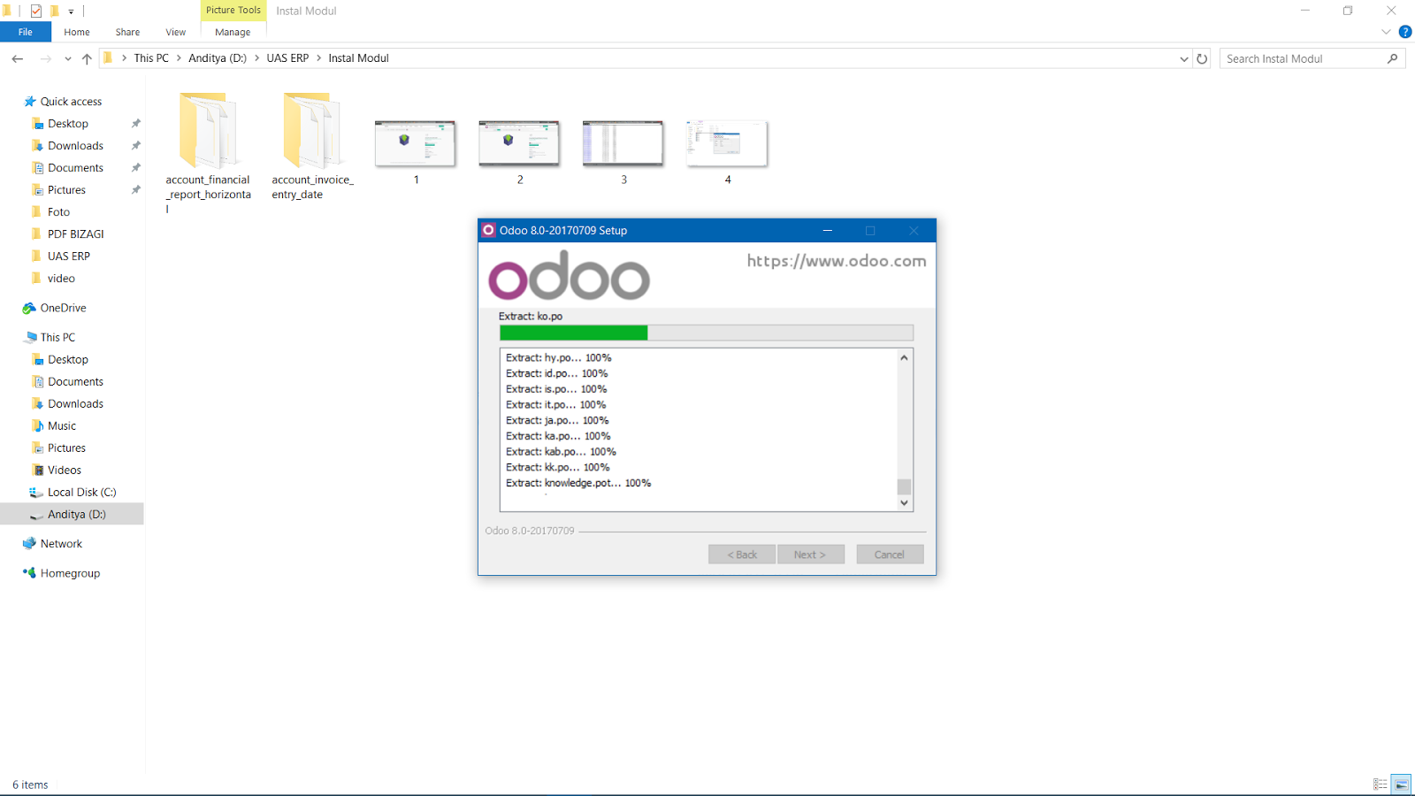Switch to details view layout icon

[x=1380, y=785]
